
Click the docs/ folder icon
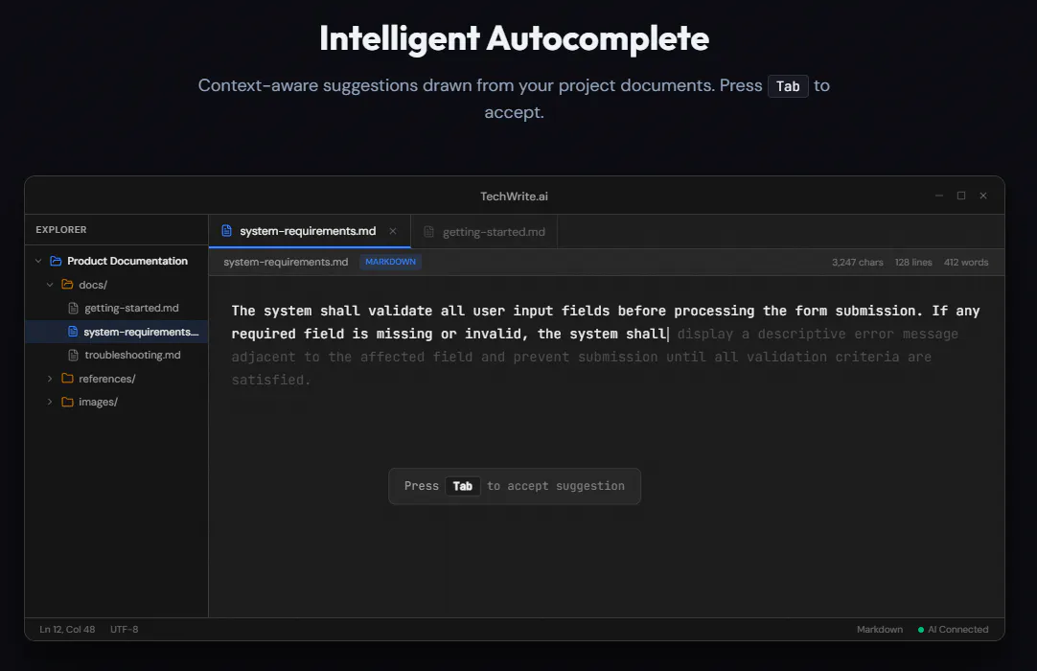(x=67, y=285)
